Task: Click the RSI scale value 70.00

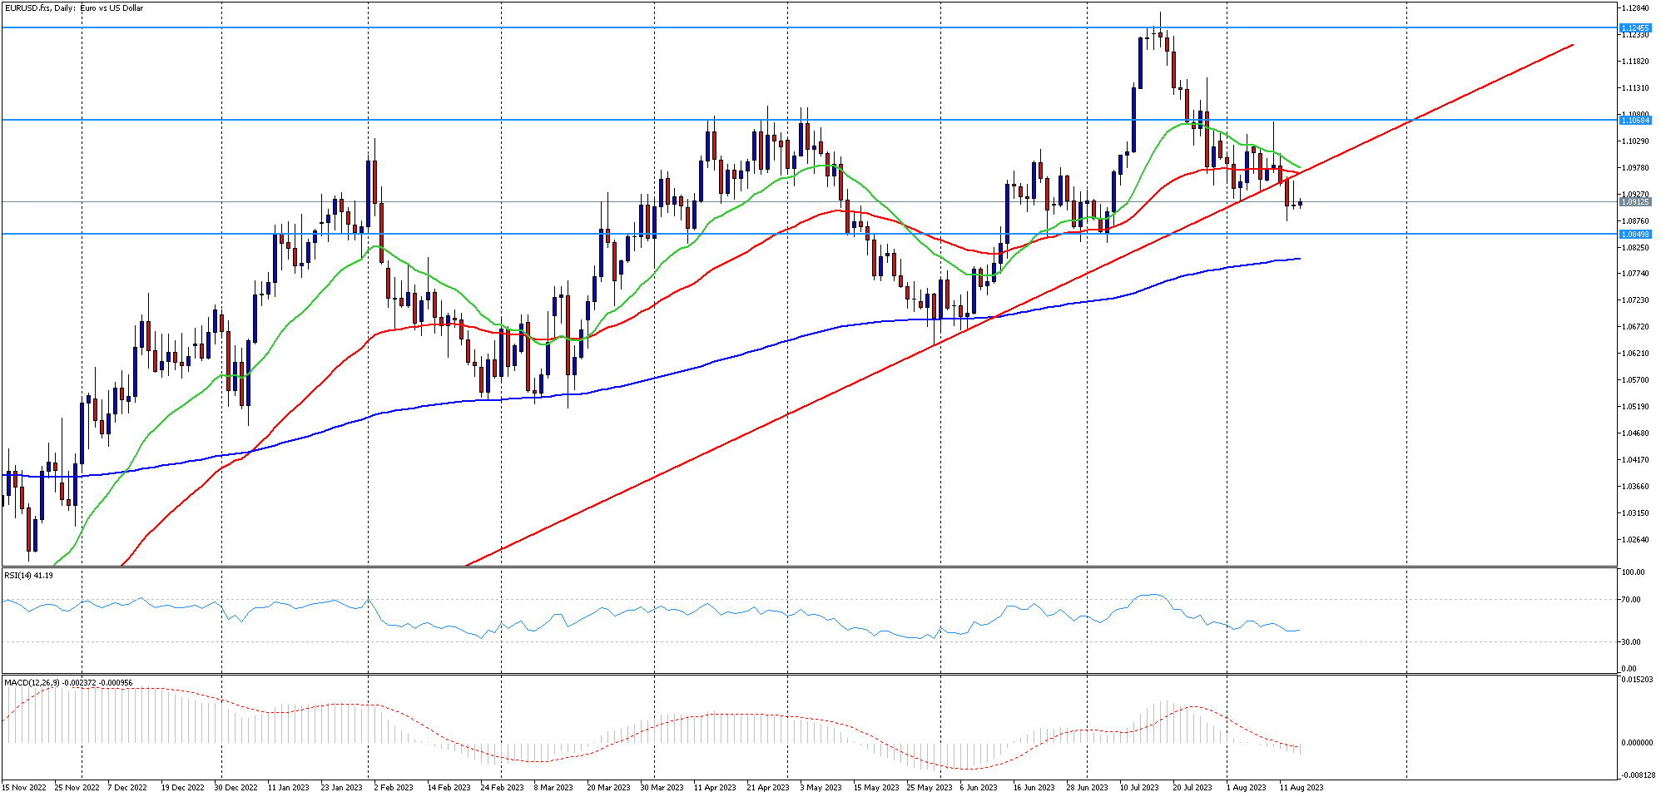Action: tap(1632, 600)
